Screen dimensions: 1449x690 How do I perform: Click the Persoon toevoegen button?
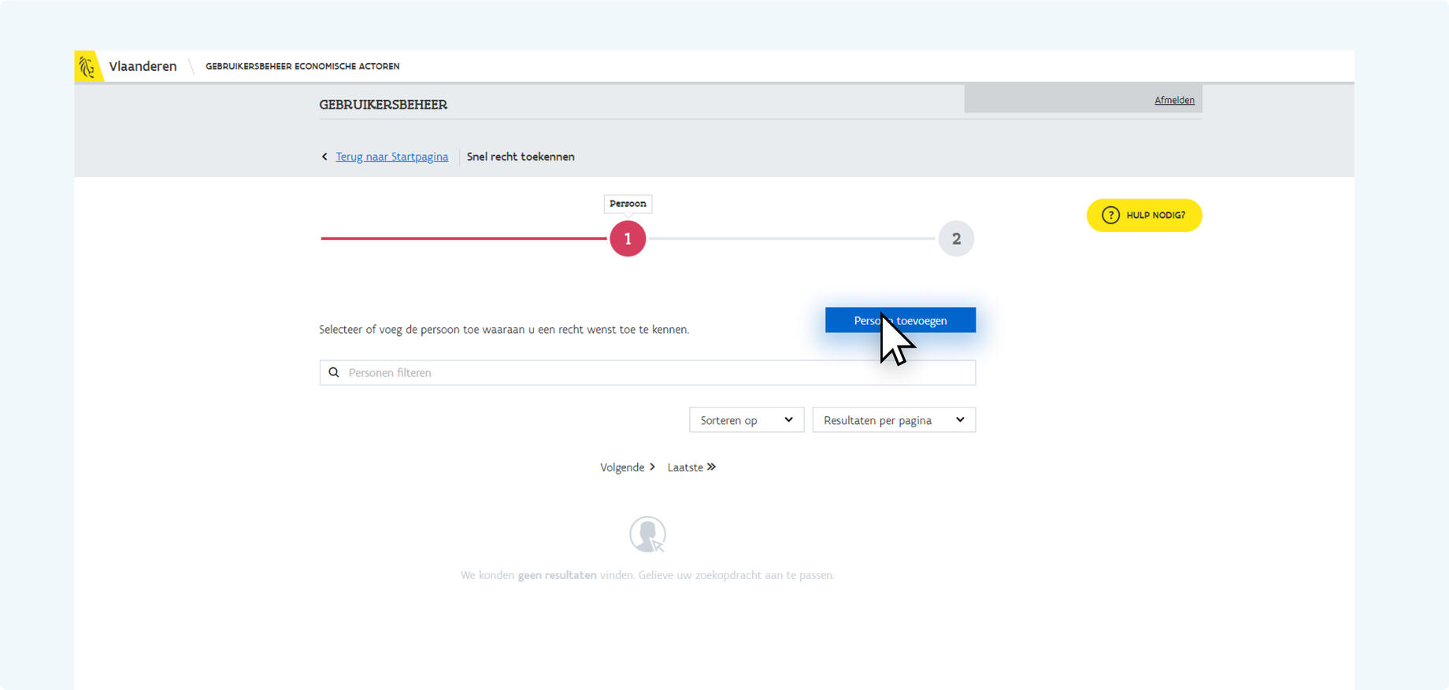pos(900,320)
